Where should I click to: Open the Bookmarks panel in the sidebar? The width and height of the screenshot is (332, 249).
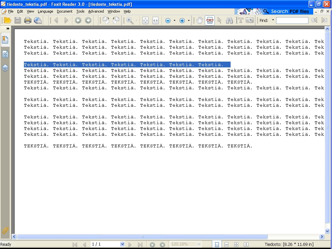pyautogui.click(x=5, y=40)
